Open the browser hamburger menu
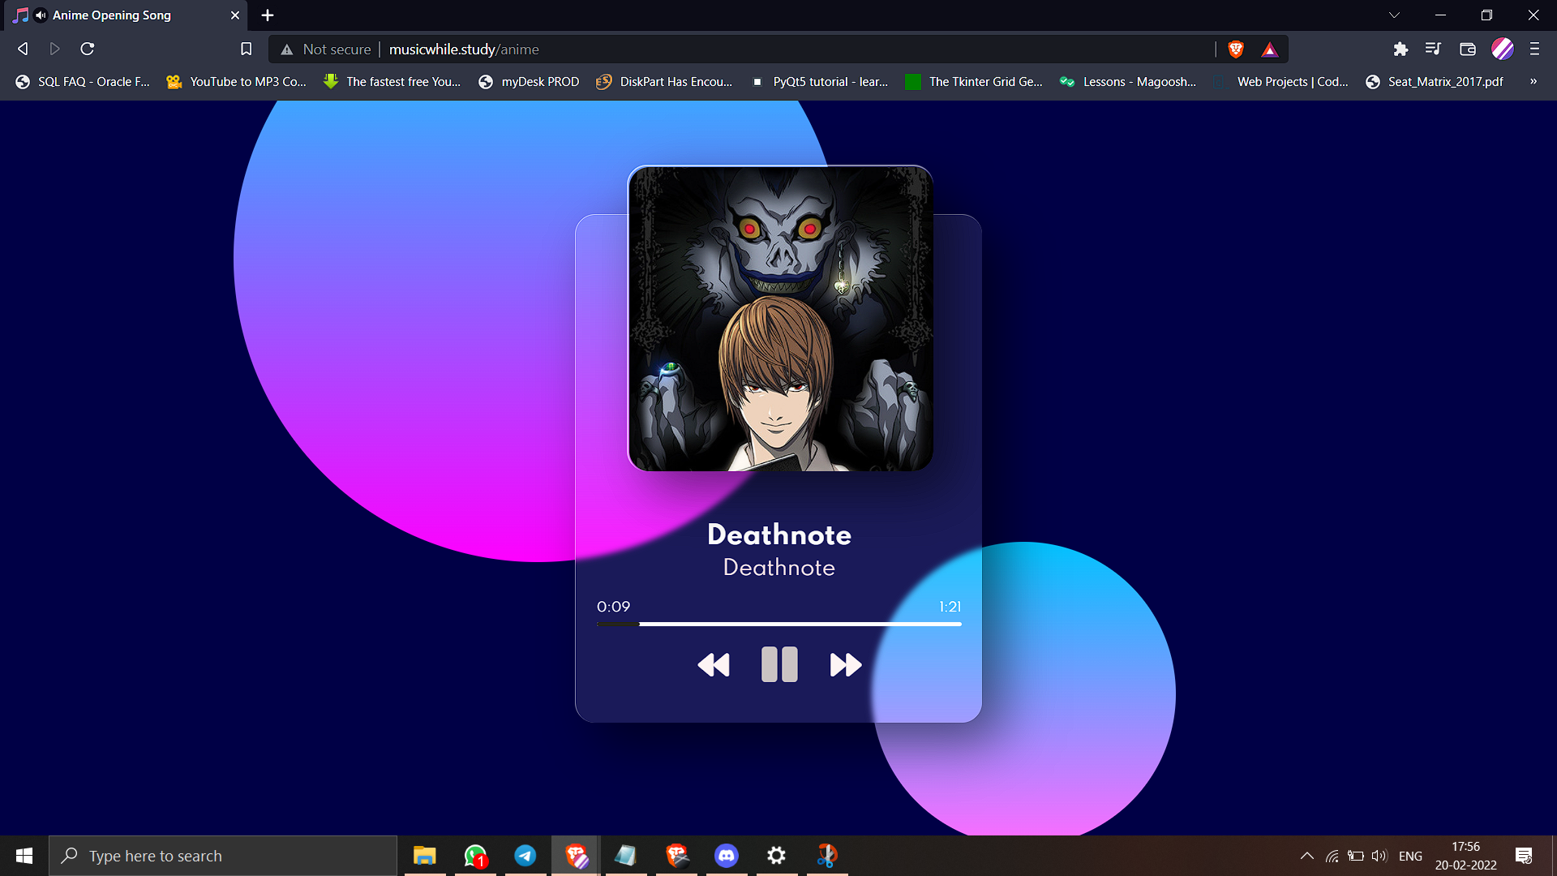1557x876 pixels. [1534, 49]
